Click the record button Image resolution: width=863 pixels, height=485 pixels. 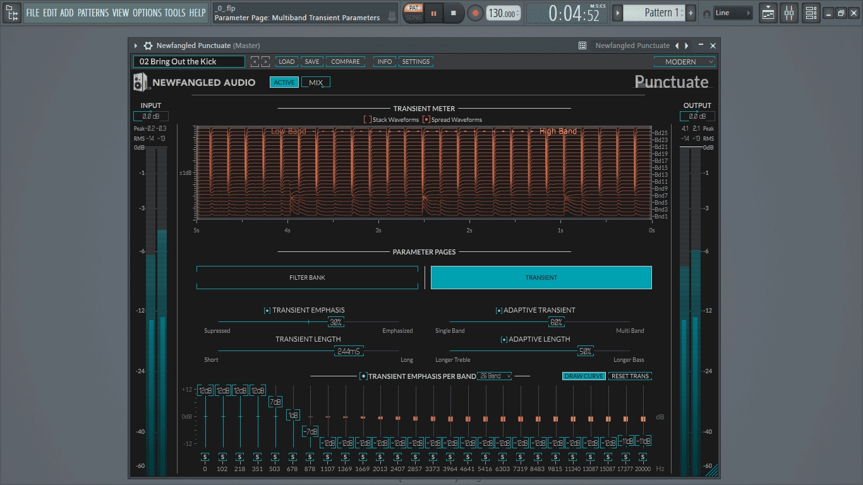tap(475, 13)
